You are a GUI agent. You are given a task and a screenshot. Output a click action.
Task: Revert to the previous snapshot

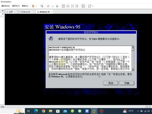tap(53, 6)
